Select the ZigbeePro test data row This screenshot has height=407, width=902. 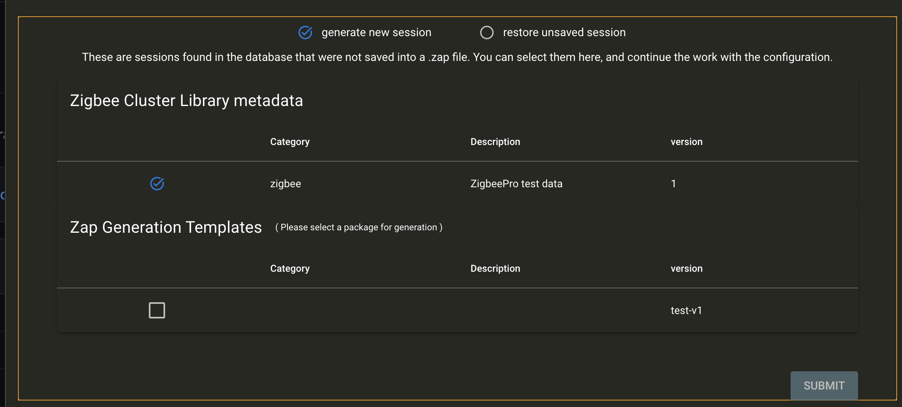(x=516, y=184)
